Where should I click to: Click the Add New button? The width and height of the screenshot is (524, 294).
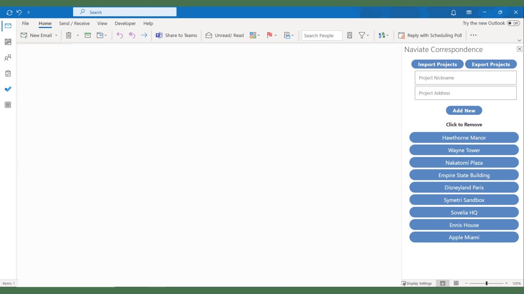[x=464, y=111]
